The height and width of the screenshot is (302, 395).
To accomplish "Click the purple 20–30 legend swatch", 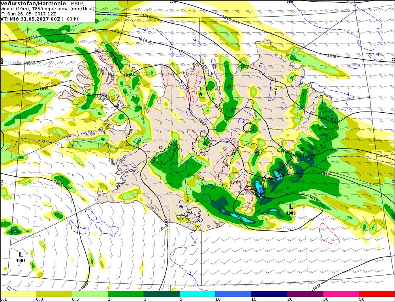I will pyautogui.click(x=305, y=294).
